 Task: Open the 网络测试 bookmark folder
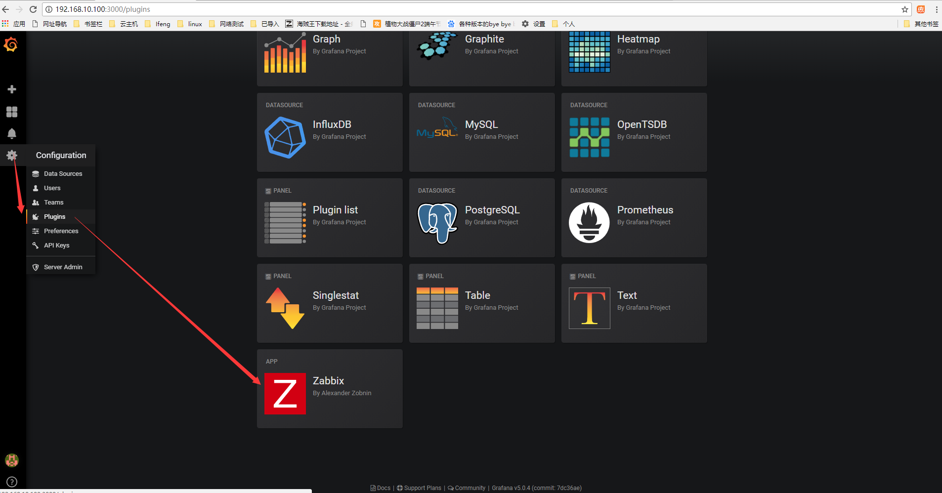tap(226, 24)
